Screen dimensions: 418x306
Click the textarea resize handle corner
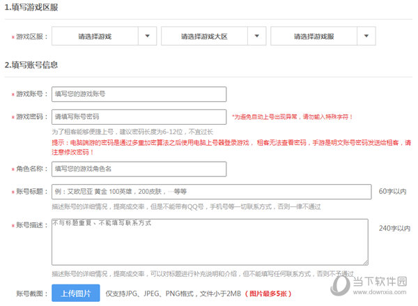366,263
